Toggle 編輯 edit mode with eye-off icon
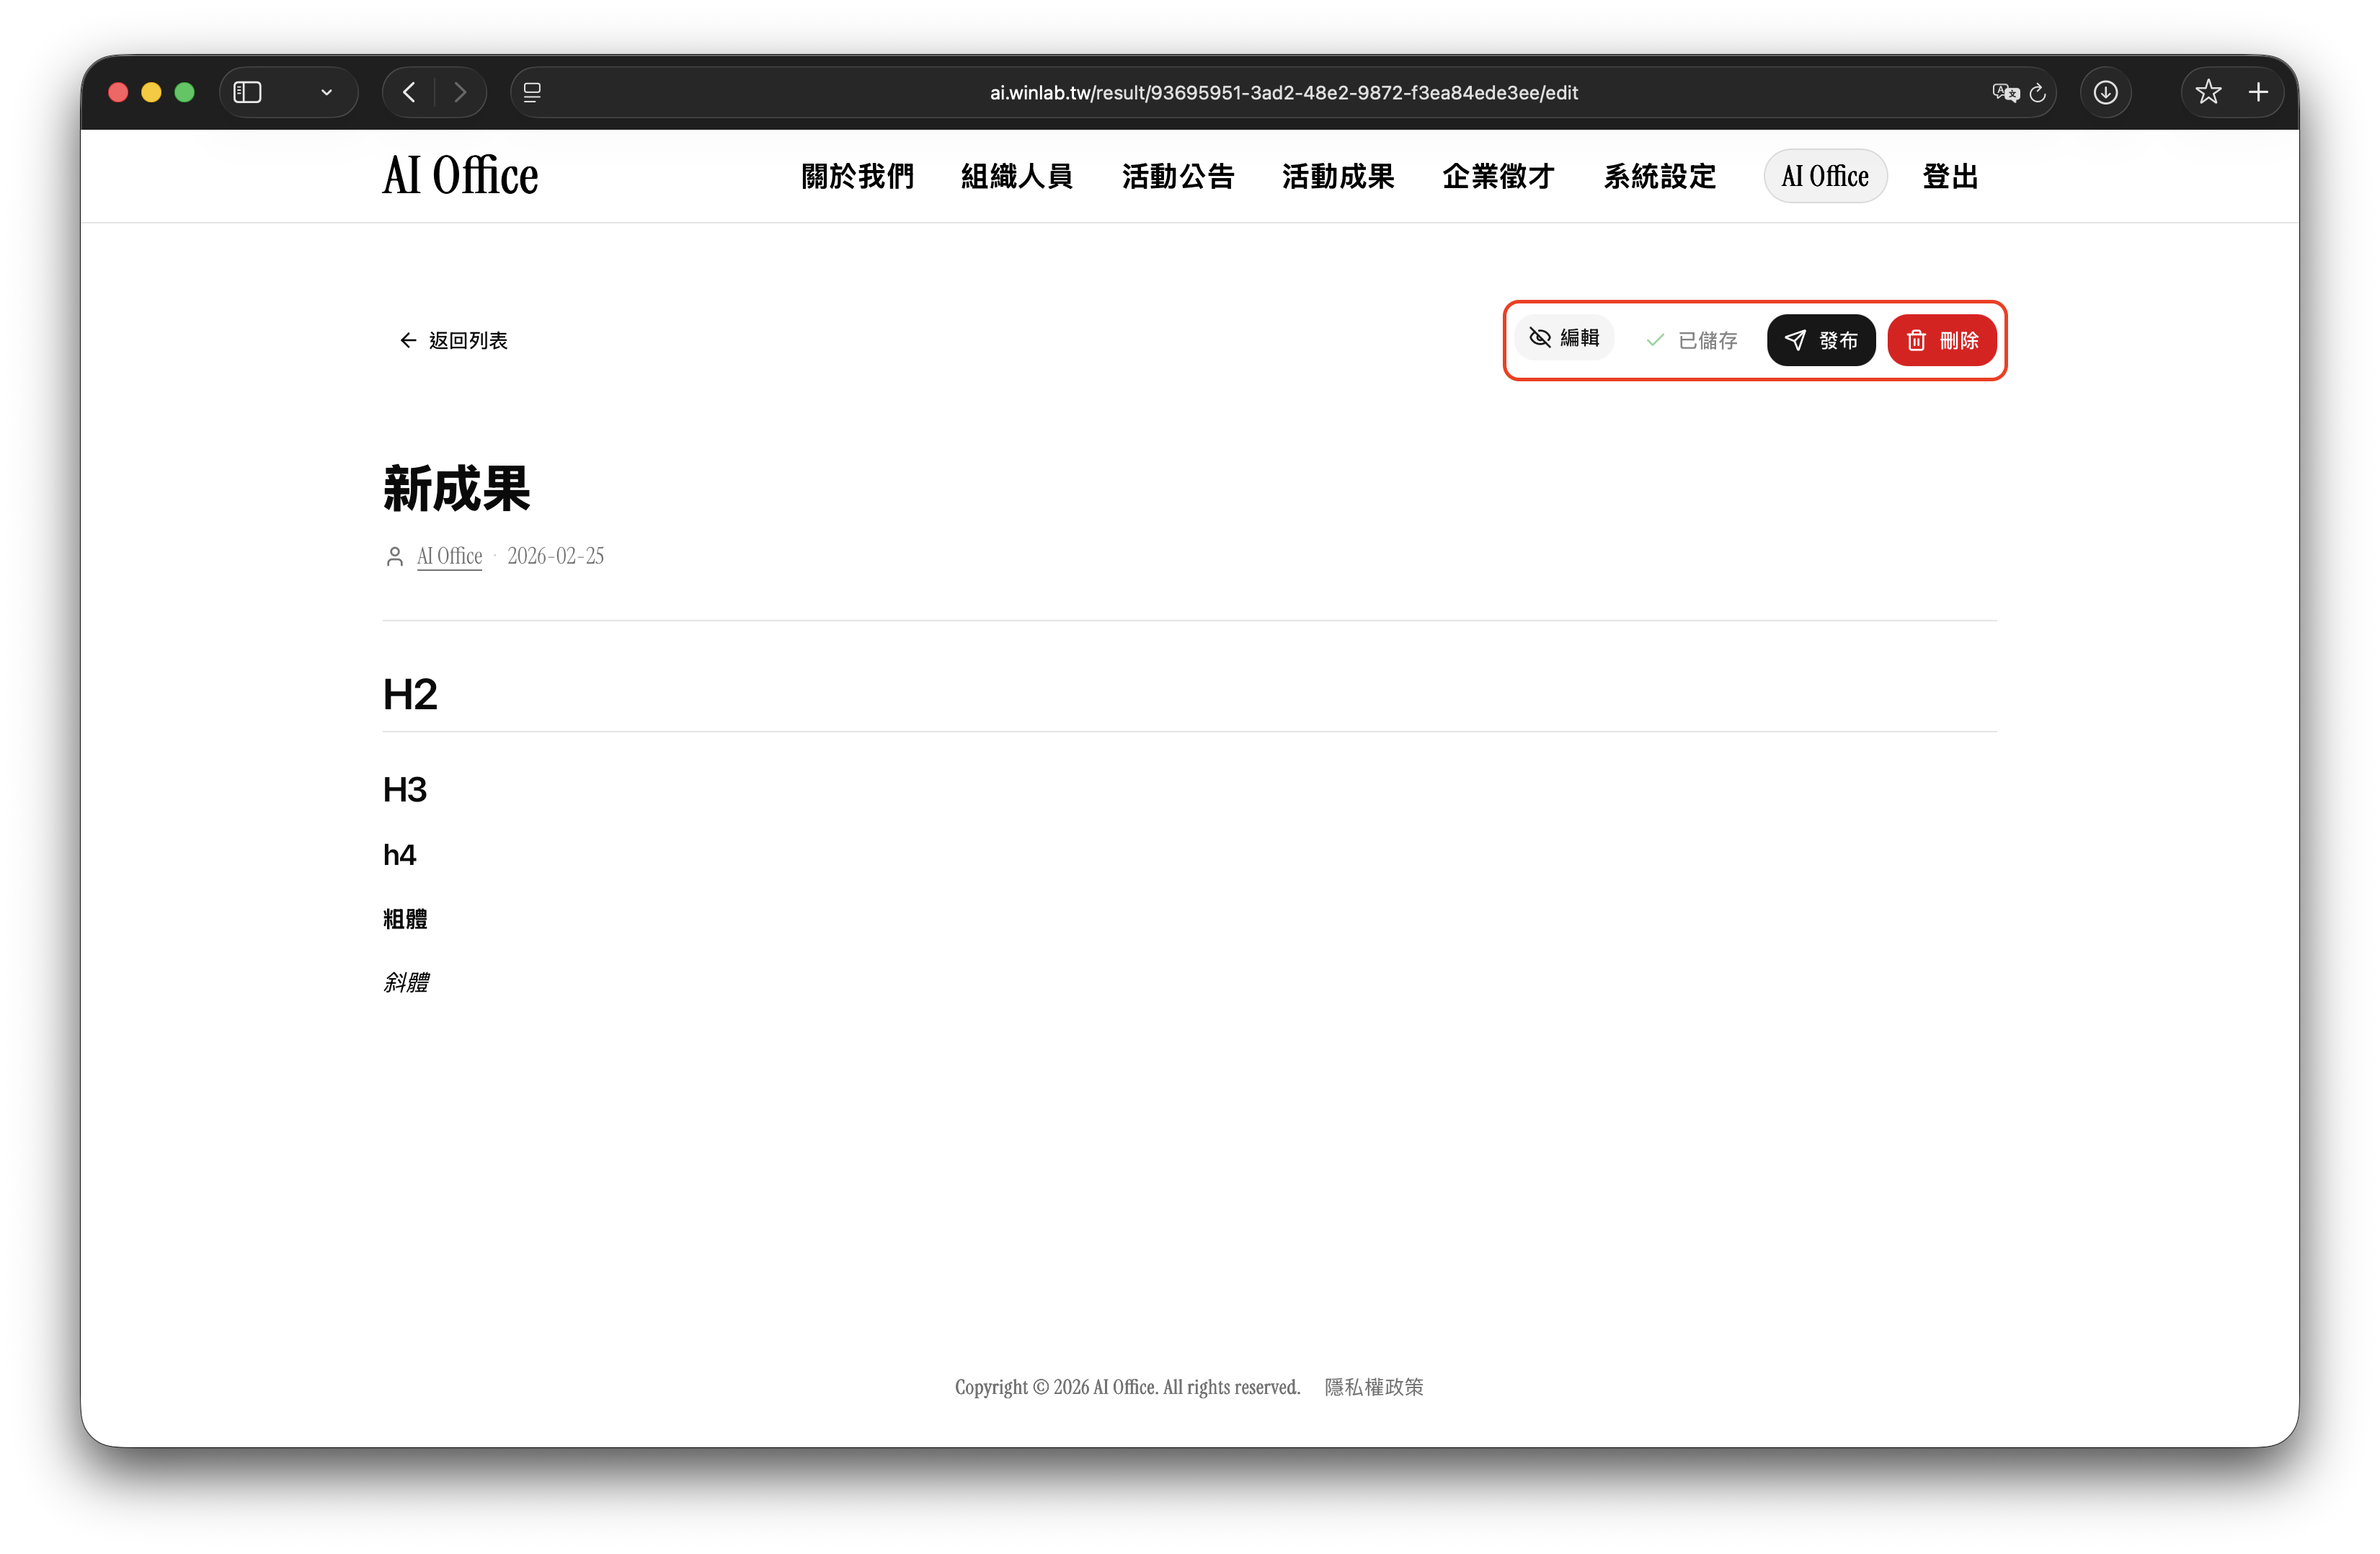This screenshot has height=1554, width=2380. click(x=1564, y=338)
